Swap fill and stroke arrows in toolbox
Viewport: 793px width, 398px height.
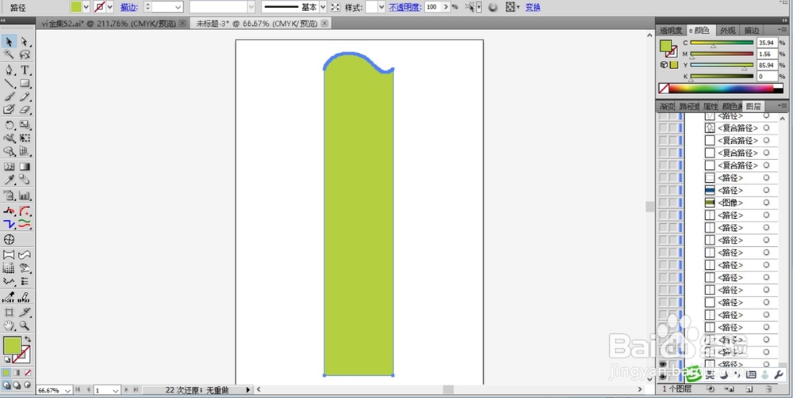pos(28,339)
